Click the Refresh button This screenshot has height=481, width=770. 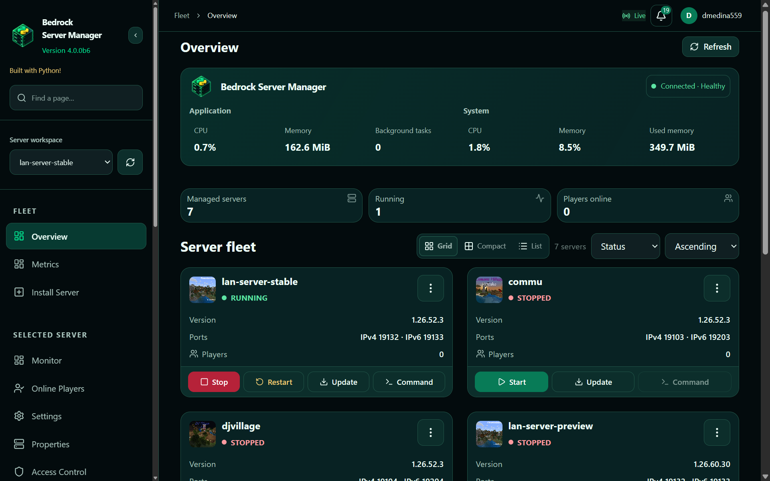710,47
